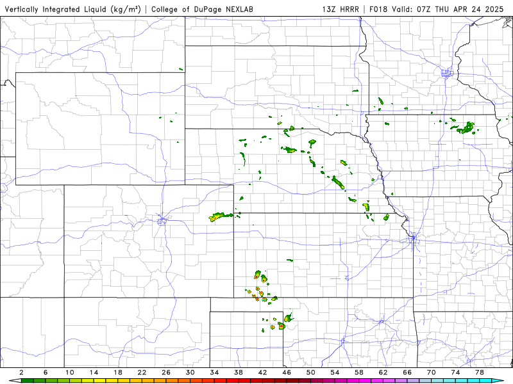Viewport: 513px width, 384px height.
Task: Click the color scale value '46'
Action: tap(287, 372)
